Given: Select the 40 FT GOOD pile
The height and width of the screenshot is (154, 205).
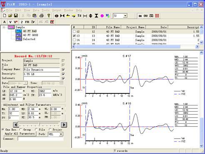Looking at the screenshot, I should point(30,35).
